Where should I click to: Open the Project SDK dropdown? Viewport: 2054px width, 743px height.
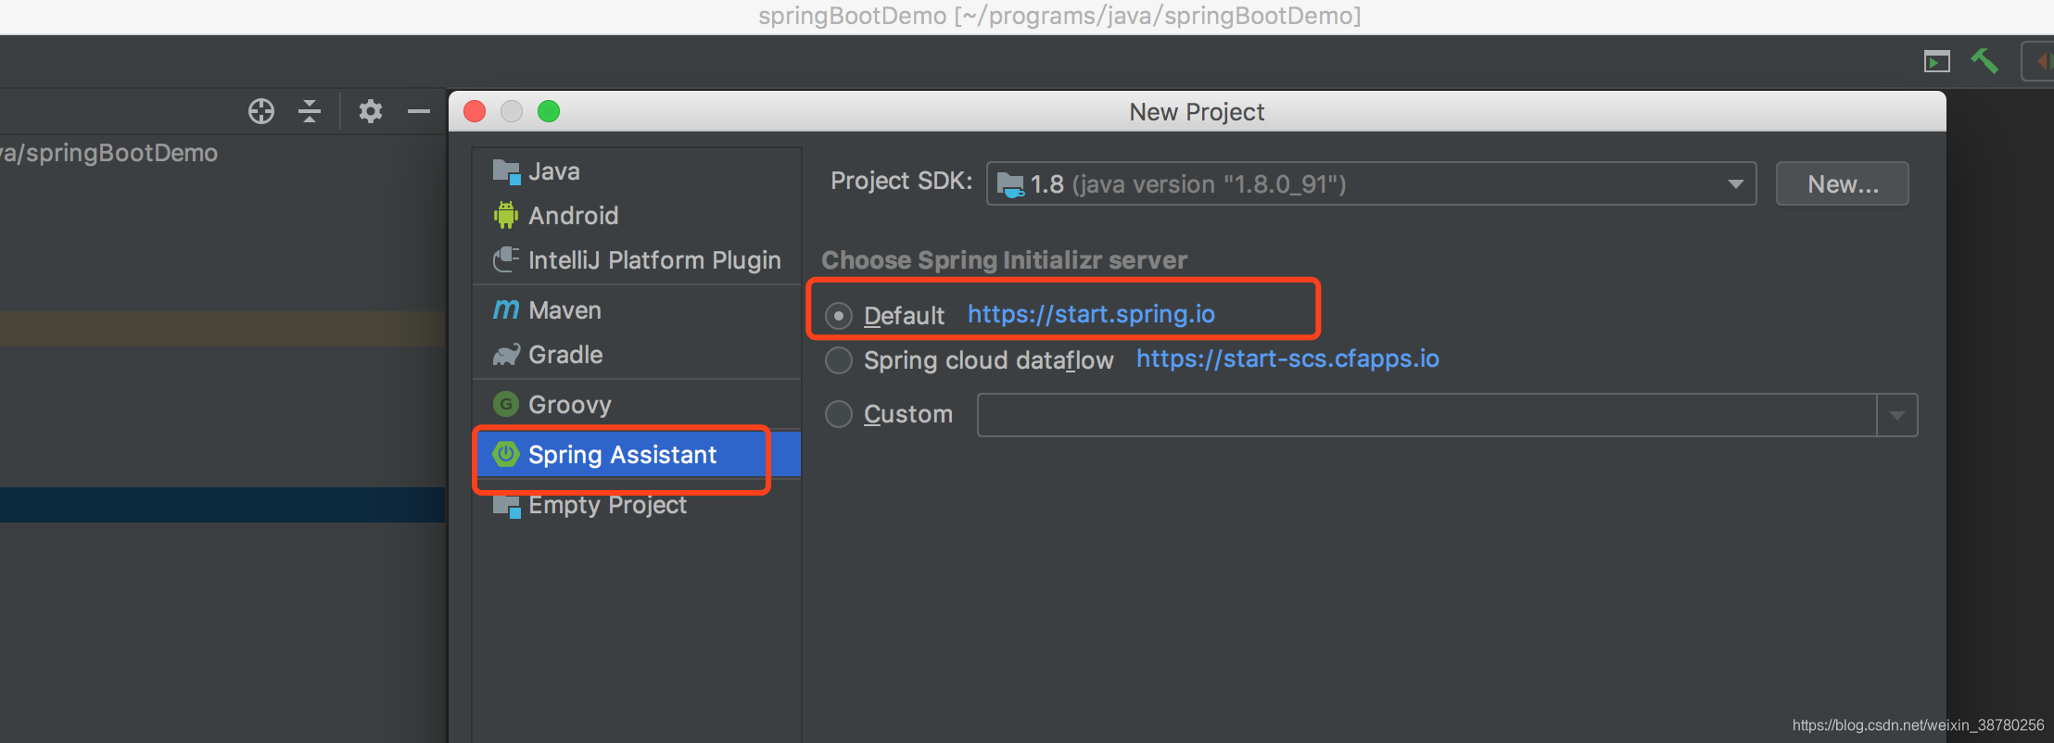(1372, 183)
